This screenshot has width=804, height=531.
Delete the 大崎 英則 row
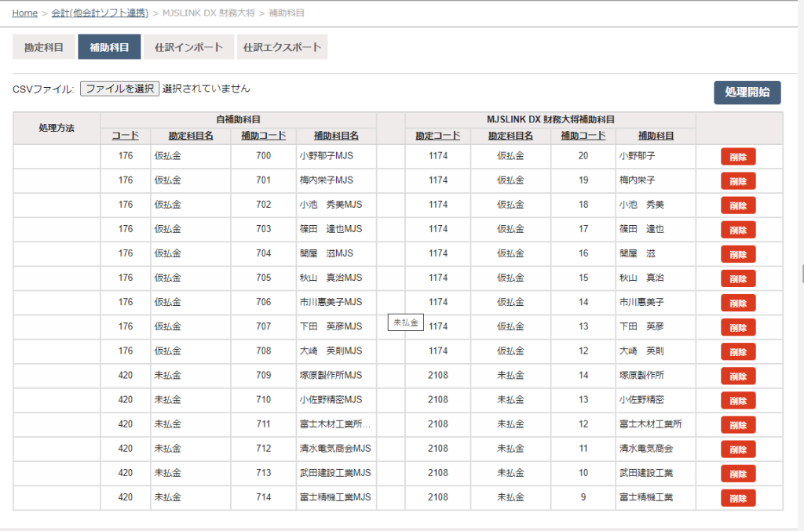738,352
